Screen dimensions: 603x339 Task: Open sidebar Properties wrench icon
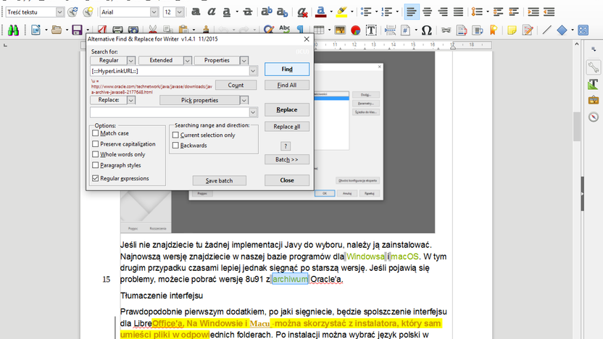pos(594,67)
